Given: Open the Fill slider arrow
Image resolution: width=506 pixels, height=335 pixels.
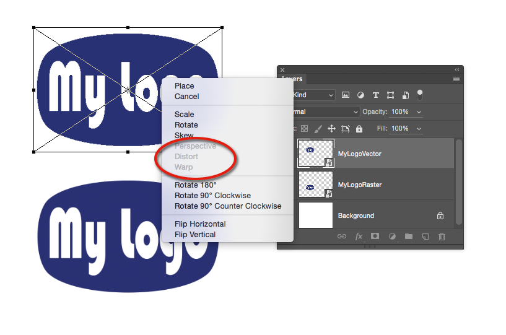Looking at the screenshot, I should 419,128.
